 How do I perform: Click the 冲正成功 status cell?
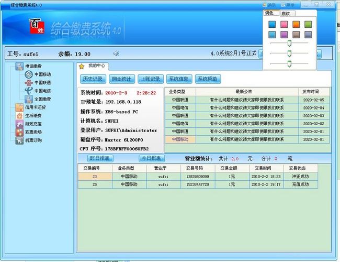point(301,177)
